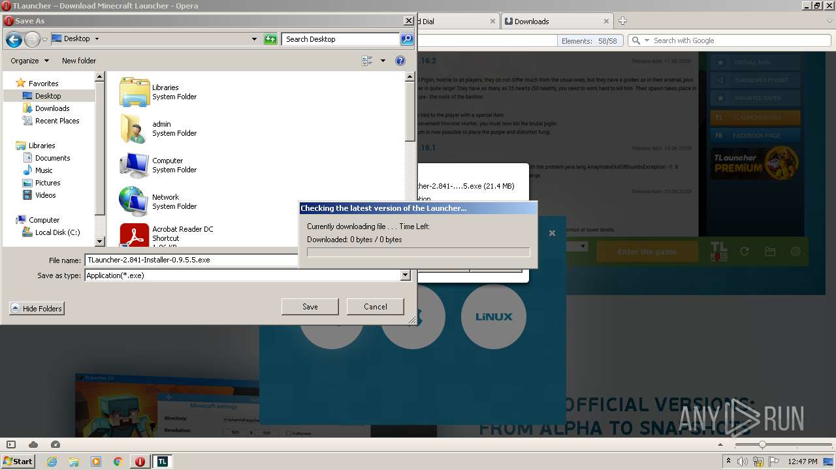836x470 pixels.
Task: Close the Downloads tab
Action: tap(606, 21)
